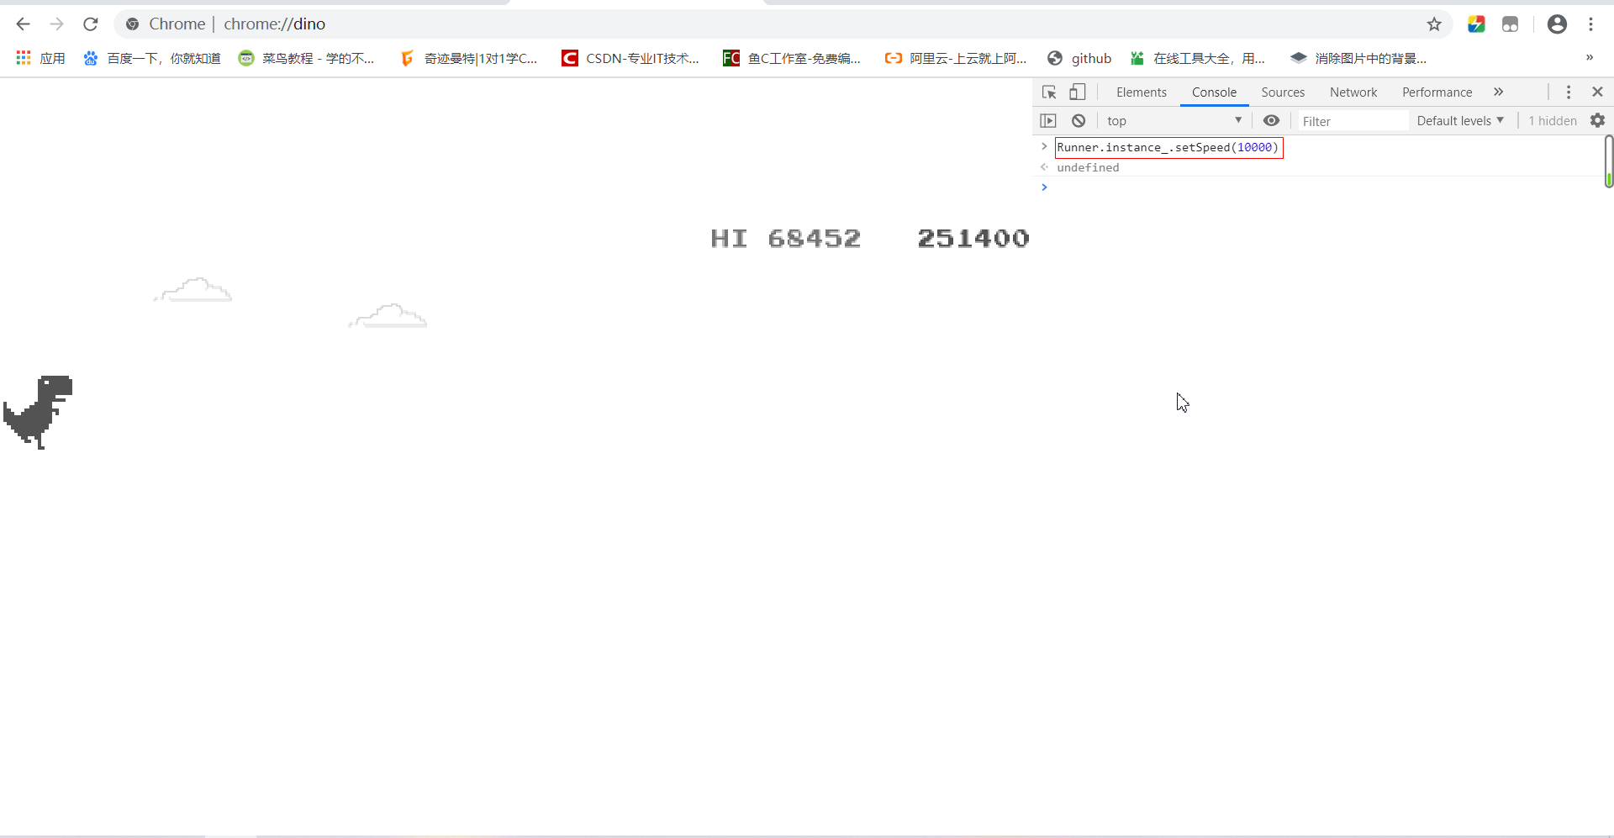Open the Network panel
This screenshot has width=1614, height=838.
[x=1353, y=92]
